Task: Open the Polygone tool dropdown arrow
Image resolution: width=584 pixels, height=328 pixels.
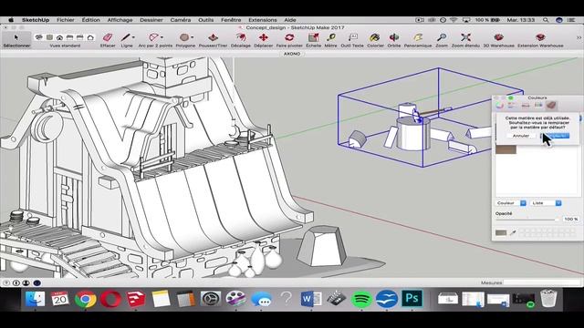Action: pyautogui.click(x=193, y=37)
